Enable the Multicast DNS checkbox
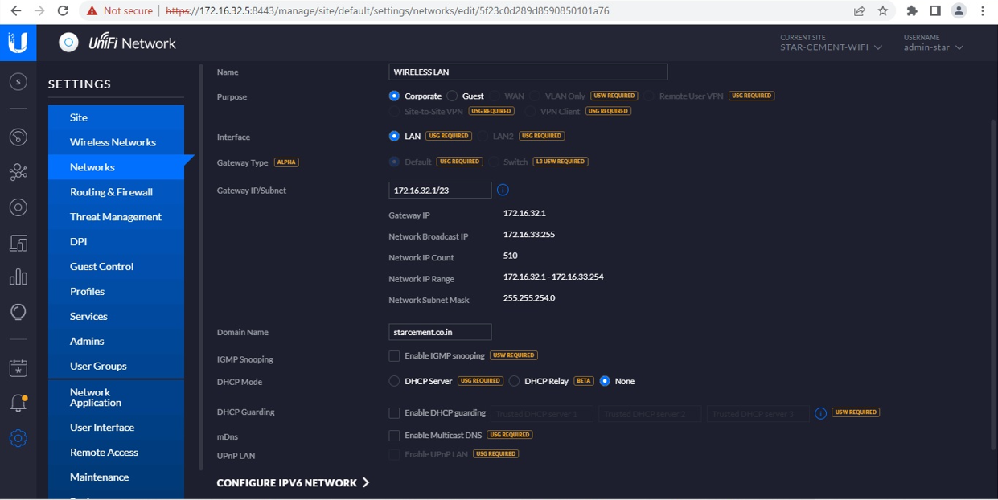Image resolution: width=998 pixels, height=500 pixels. coord(394,436)
